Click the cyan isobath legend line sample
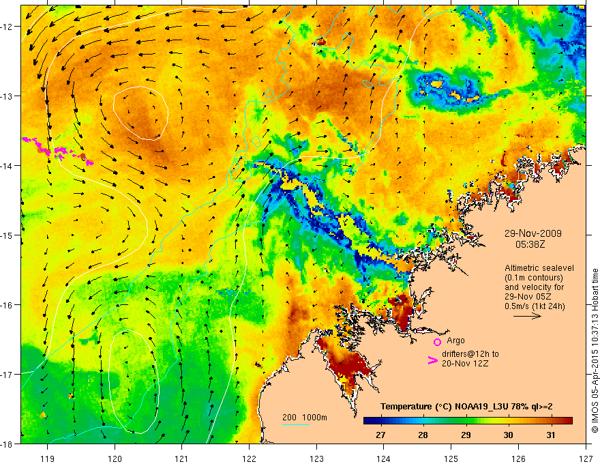This screenshot has height=464, width=600. (x=296, y=424)
